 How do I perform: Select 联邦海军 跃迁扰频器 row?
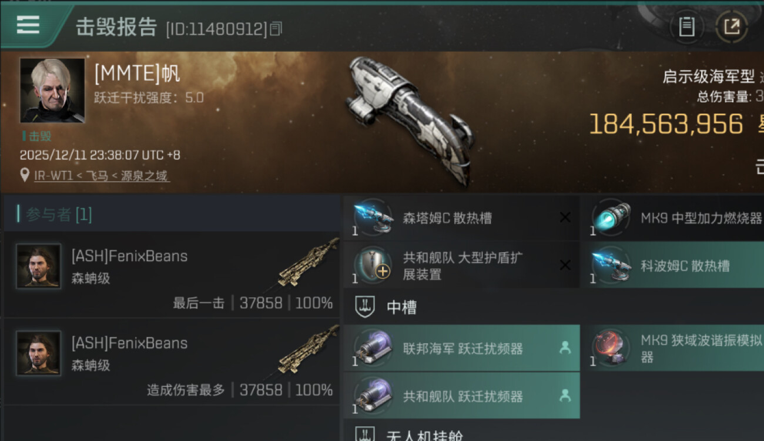tap(461, 348)
